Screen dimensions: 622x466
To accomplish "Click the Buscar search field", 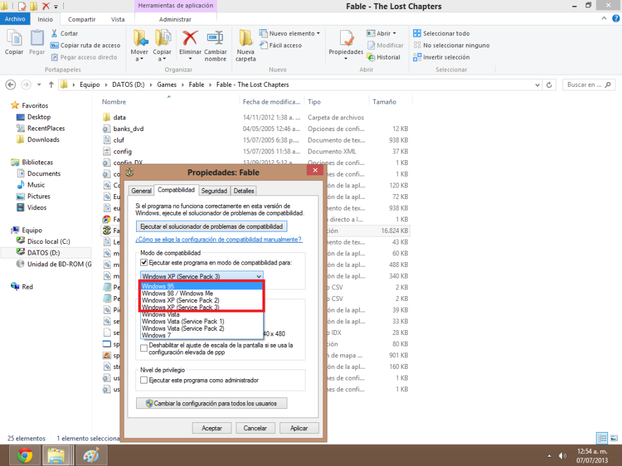I will tap(589, 84).
